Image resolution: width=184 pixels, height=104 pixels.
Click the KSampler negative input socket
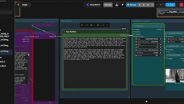[x=134, y=34]
